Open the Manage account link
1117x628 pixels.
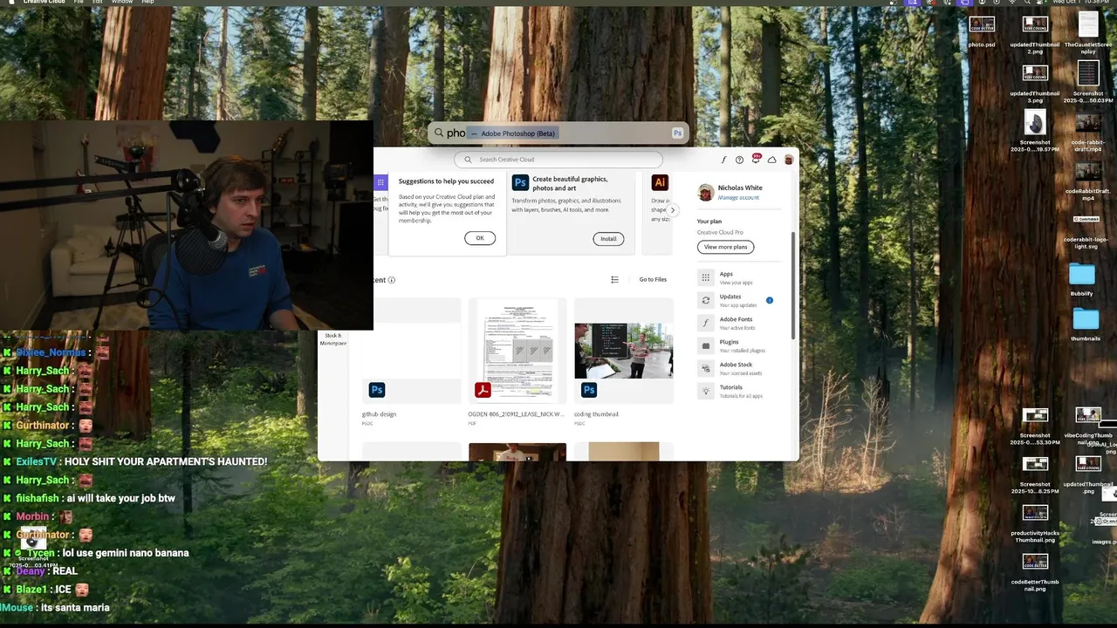tap(738, 198)
